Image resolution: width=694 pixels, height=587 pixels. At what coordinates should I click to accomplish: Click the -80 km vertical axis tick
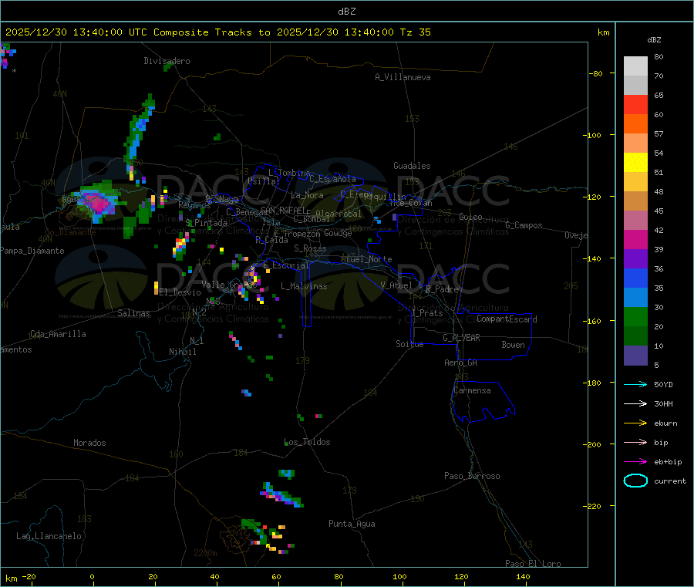[x=596, y=73]
